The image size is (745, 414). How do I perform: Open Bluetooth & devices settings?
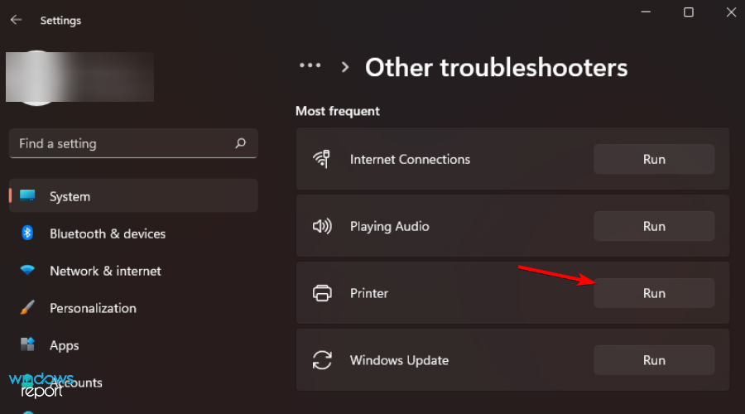tap(108, 233)
